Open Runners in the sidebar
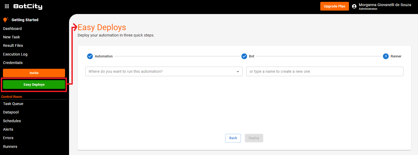The height and width of the screenshot is (155, 418). click(x=10, y=147)
